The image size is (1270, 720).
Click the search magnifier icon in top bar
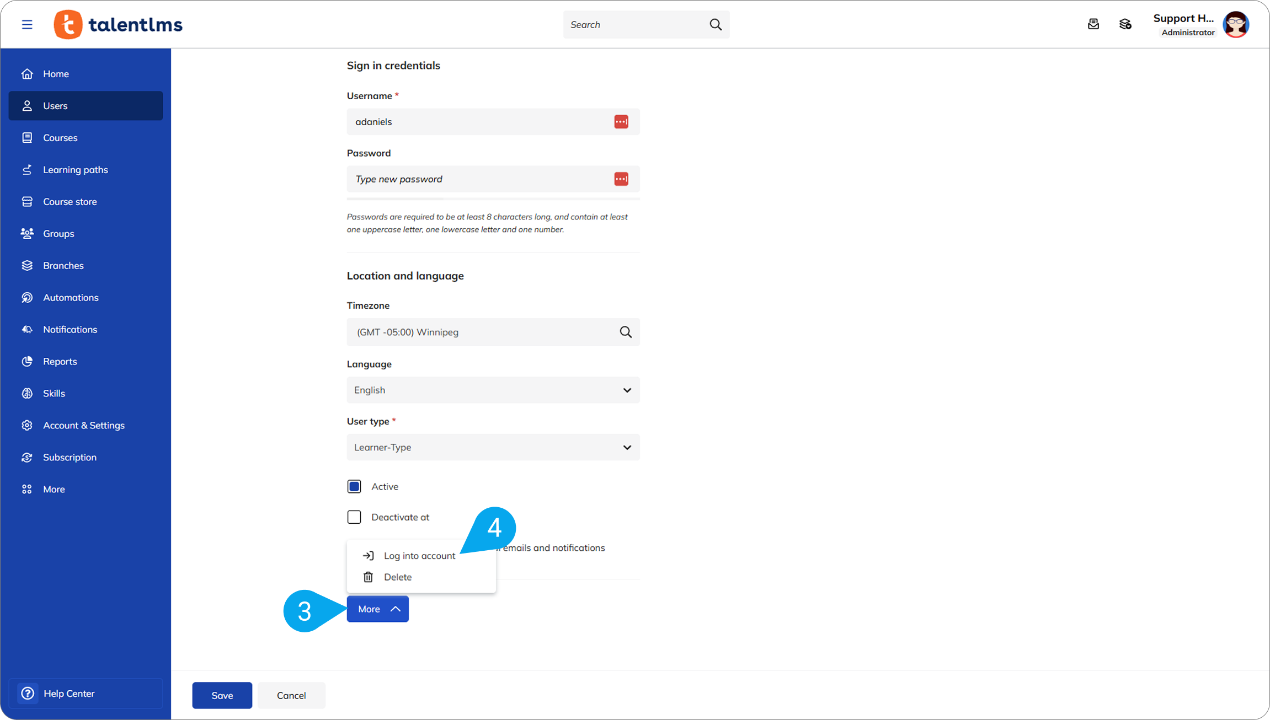tap(716, 24)
